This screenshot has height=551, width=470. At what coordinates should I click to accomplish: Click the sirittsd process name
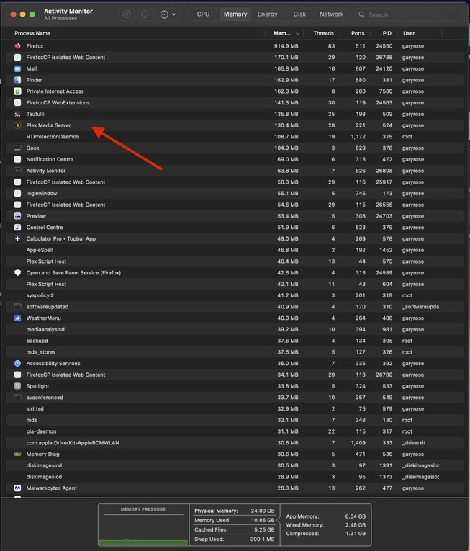tap(35, 408)
